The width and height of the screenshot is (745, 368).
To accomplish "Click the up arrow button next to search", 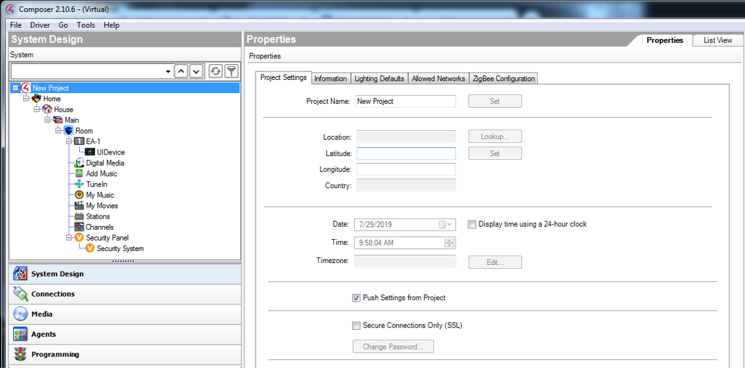I will pos(181,71).
